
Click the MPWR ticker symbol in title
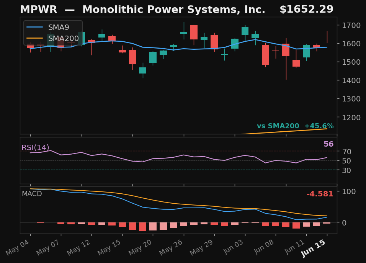[x=39, y=10]
